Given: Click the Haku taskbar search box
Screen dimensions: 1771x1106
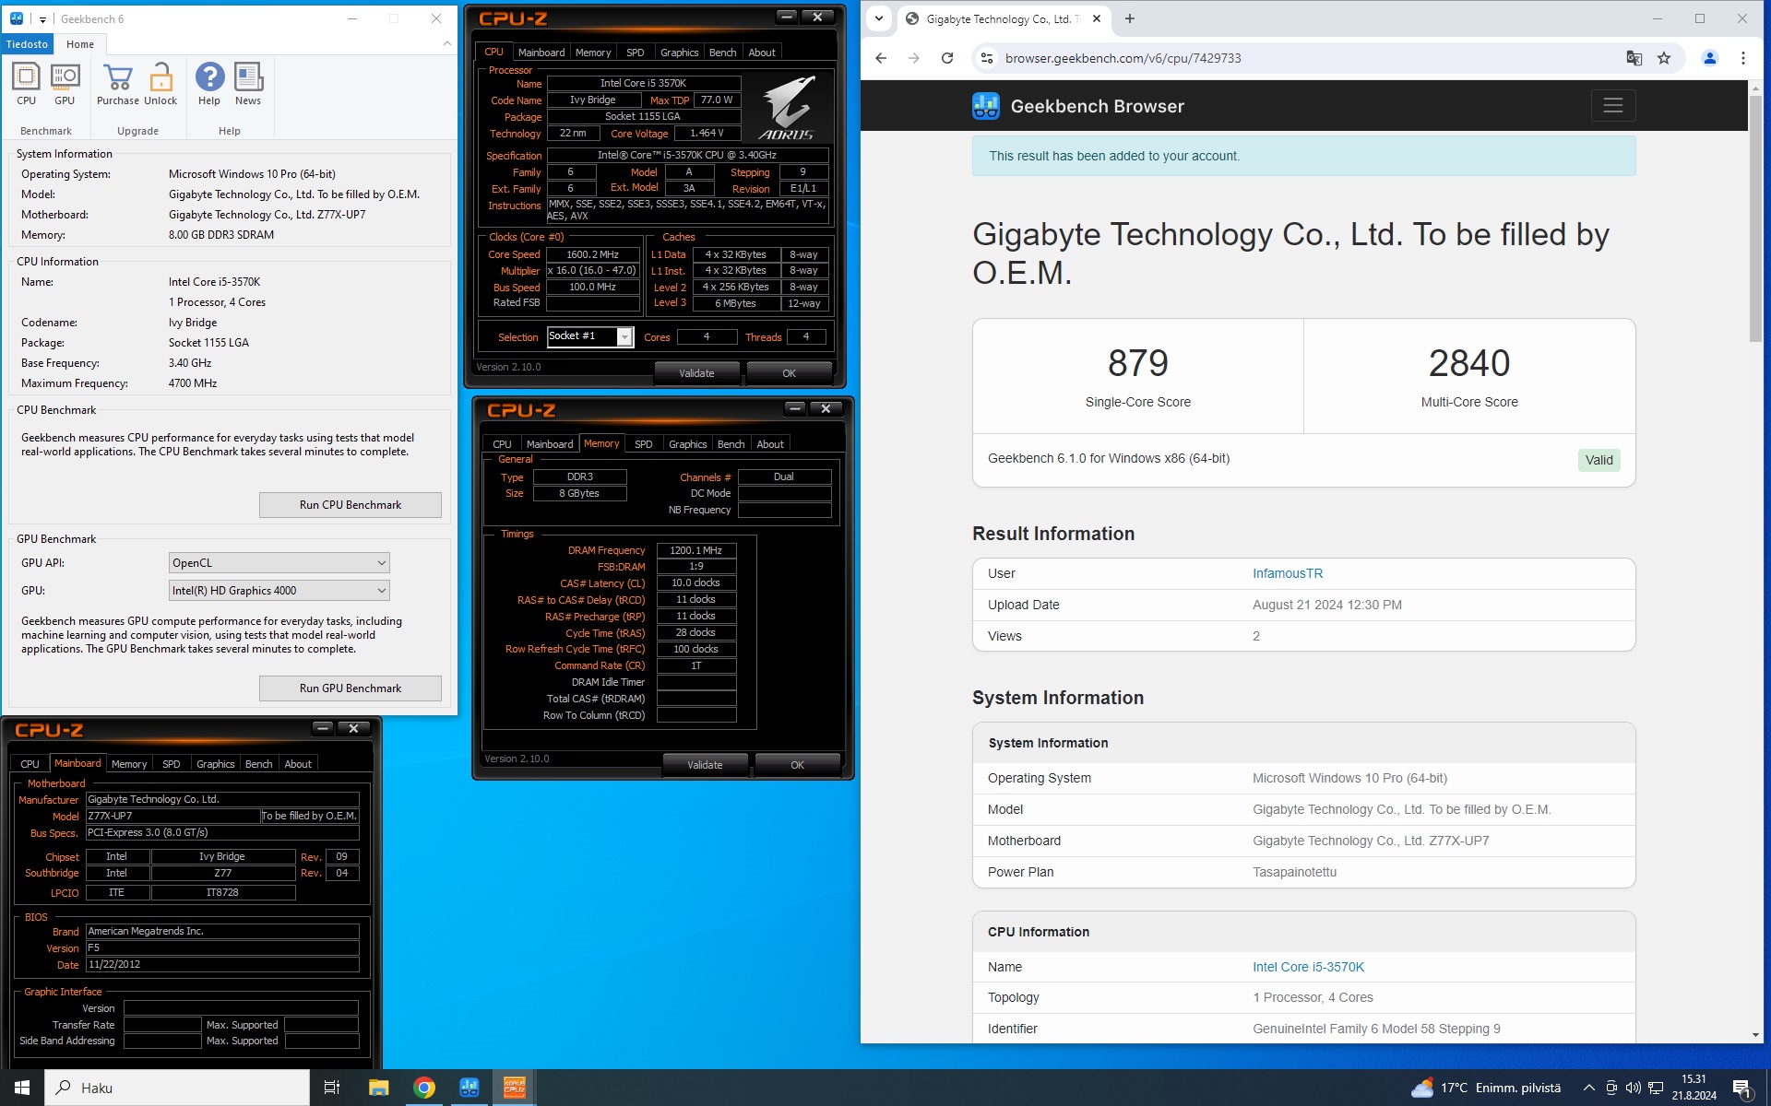Looking at the screenshot, I should pos(177,1088).
